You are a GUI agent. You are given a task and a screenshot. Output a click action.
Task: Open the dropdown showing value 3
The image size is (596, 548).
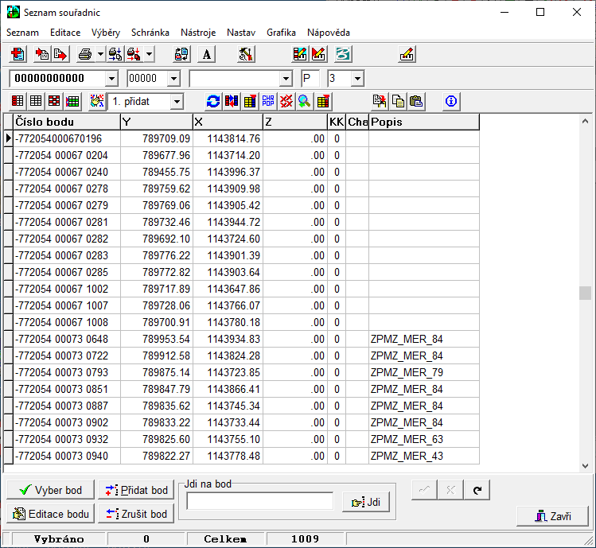coord(357,79)
